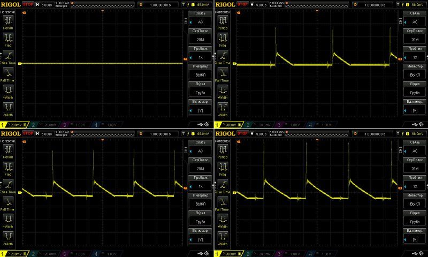428x257 pixels.
Task: Click Freq measurement icon in top-right scope
Action: pos(223,38)
